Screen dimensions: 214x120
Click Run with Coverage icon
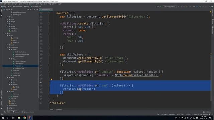coord(184,7)
